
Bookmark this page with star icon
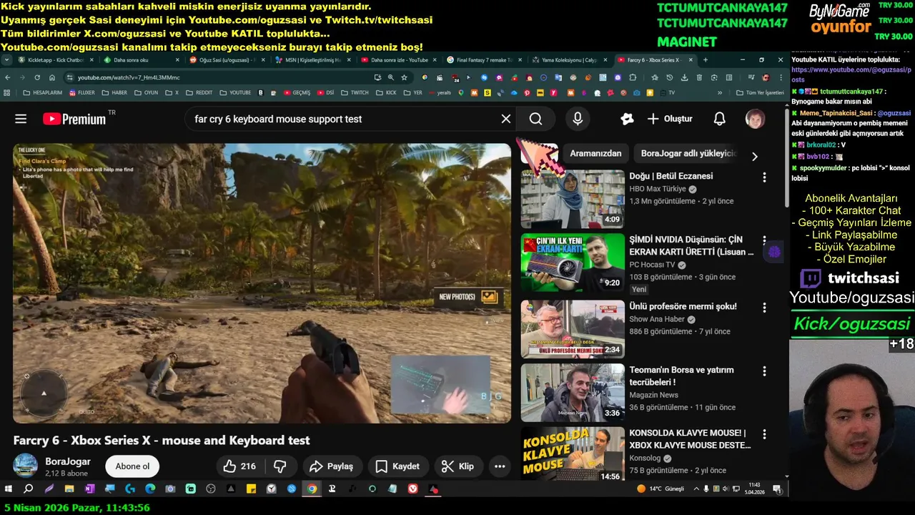(404, 77)
